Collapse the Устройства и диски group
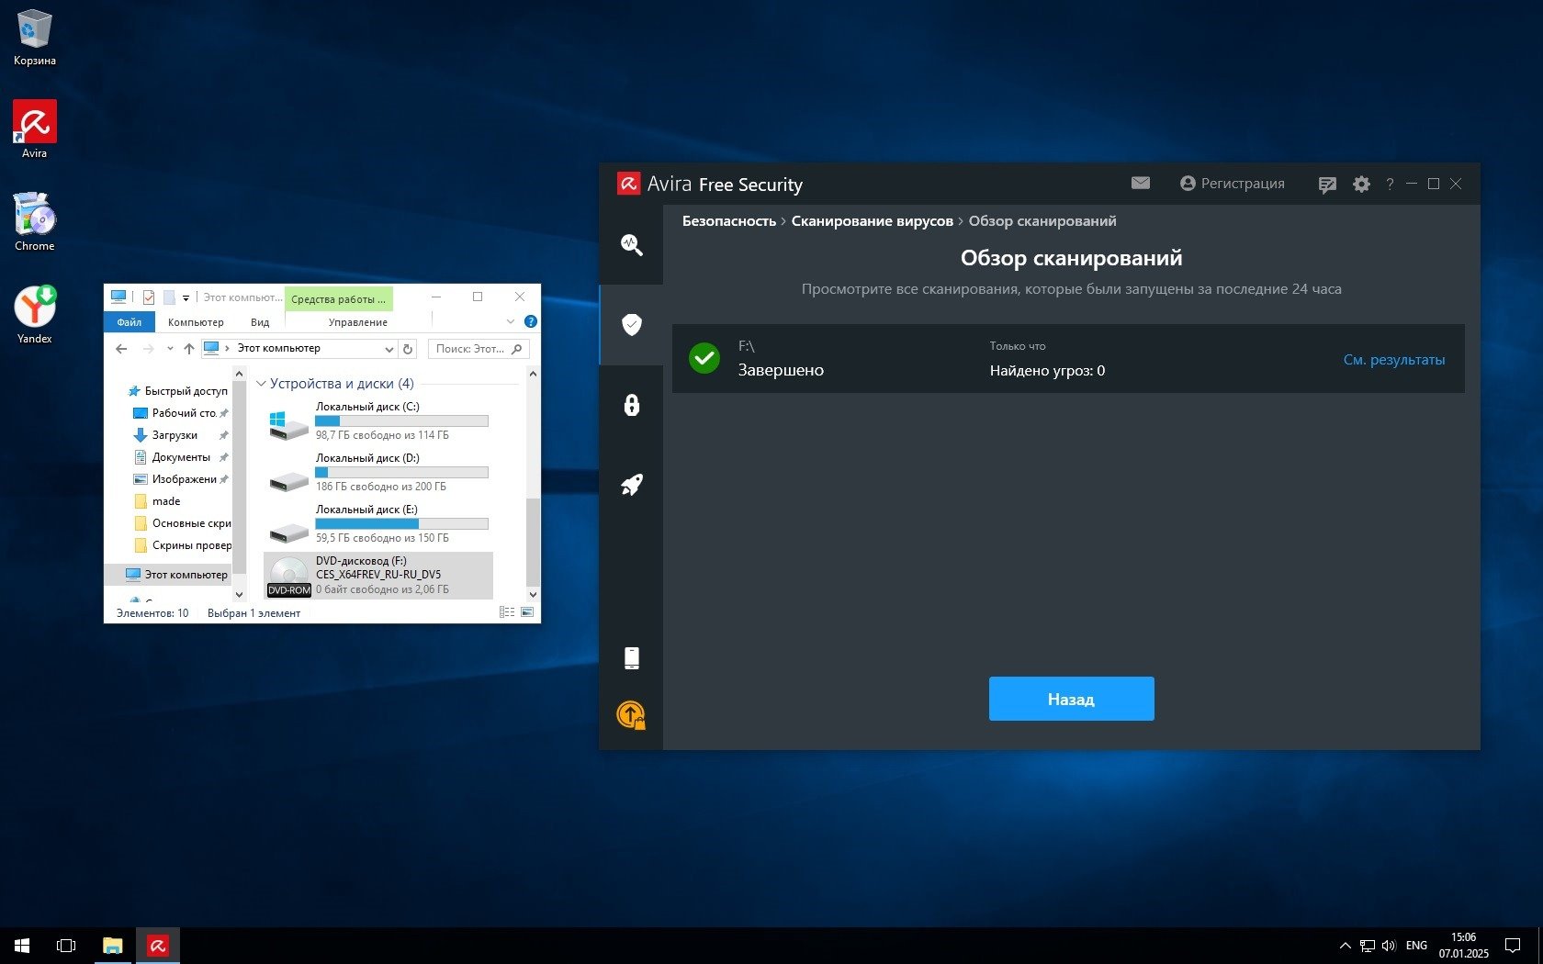This screenshot has width=1543, height=964. tap(261, 384)
